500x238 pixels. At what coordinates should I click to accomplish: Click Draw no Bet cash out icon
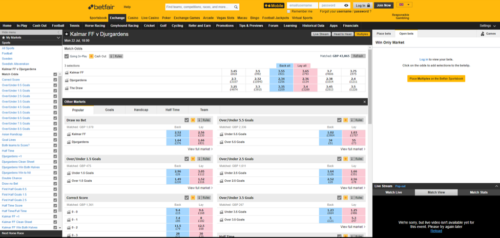(192, 120)
